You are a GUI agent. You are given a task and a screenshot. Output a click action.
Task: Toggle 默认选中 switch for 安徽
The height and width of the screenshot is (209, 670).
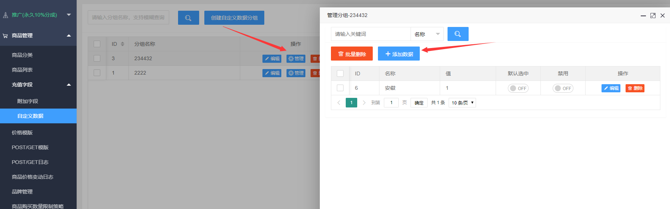[x=518, y=88]
